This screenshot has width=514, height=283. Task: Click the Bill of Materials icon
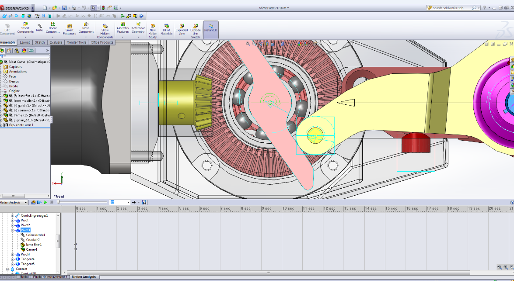pyautogui.click(x=166, y=27)
